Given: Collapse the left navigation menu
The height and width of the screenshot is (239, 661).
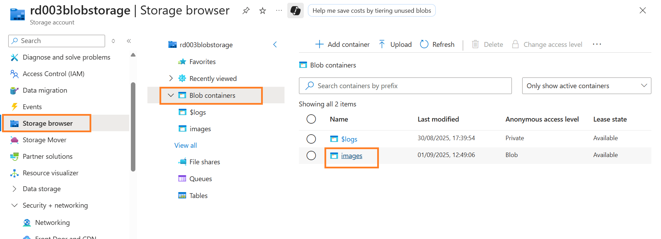Looking at the screenshot, I should point(129,41).
